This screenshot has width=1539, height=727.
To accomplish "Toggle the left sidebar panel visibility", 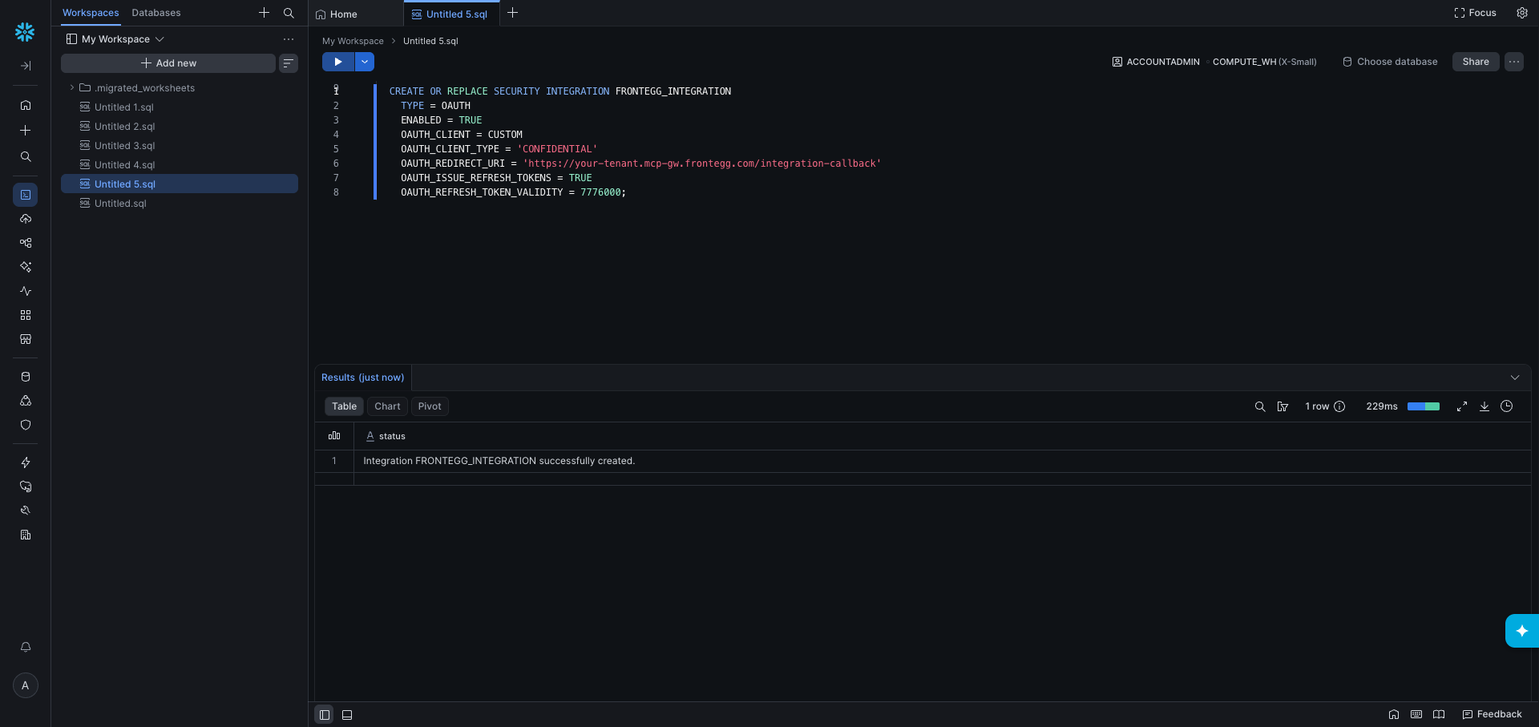I will 325,715.
